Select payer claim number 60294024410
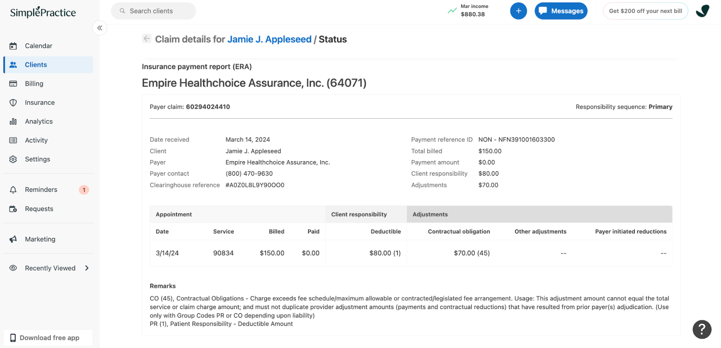This screenshot has width=721, height=348. coord(208,107)
